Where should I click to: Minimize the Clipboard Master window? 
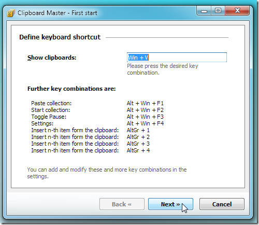204,11
